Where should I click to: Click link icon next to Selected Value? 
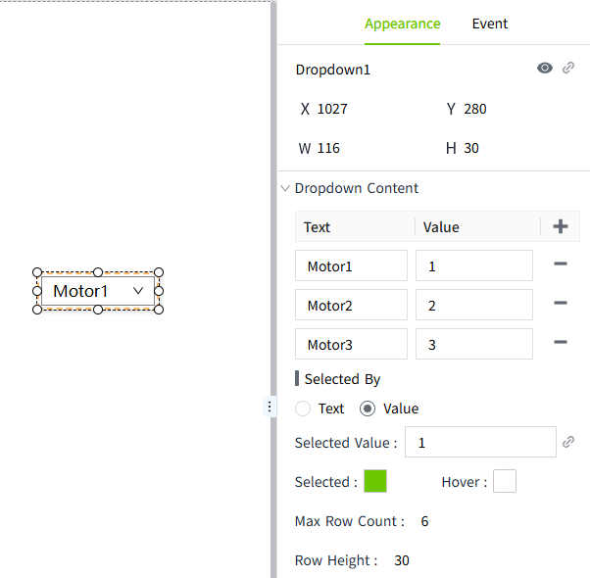568,443
